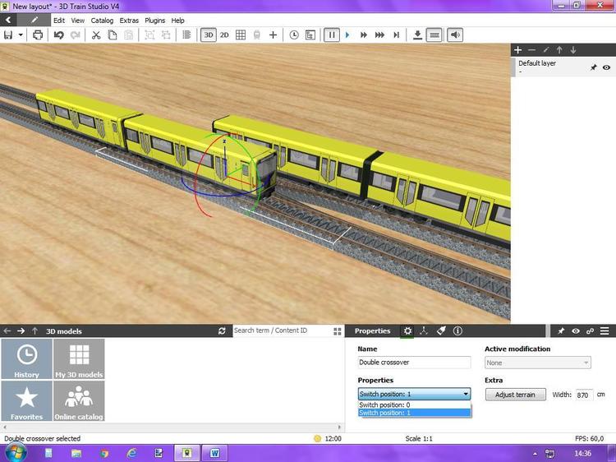
Task: Open the Plugins menu
Action: (154, 21)
